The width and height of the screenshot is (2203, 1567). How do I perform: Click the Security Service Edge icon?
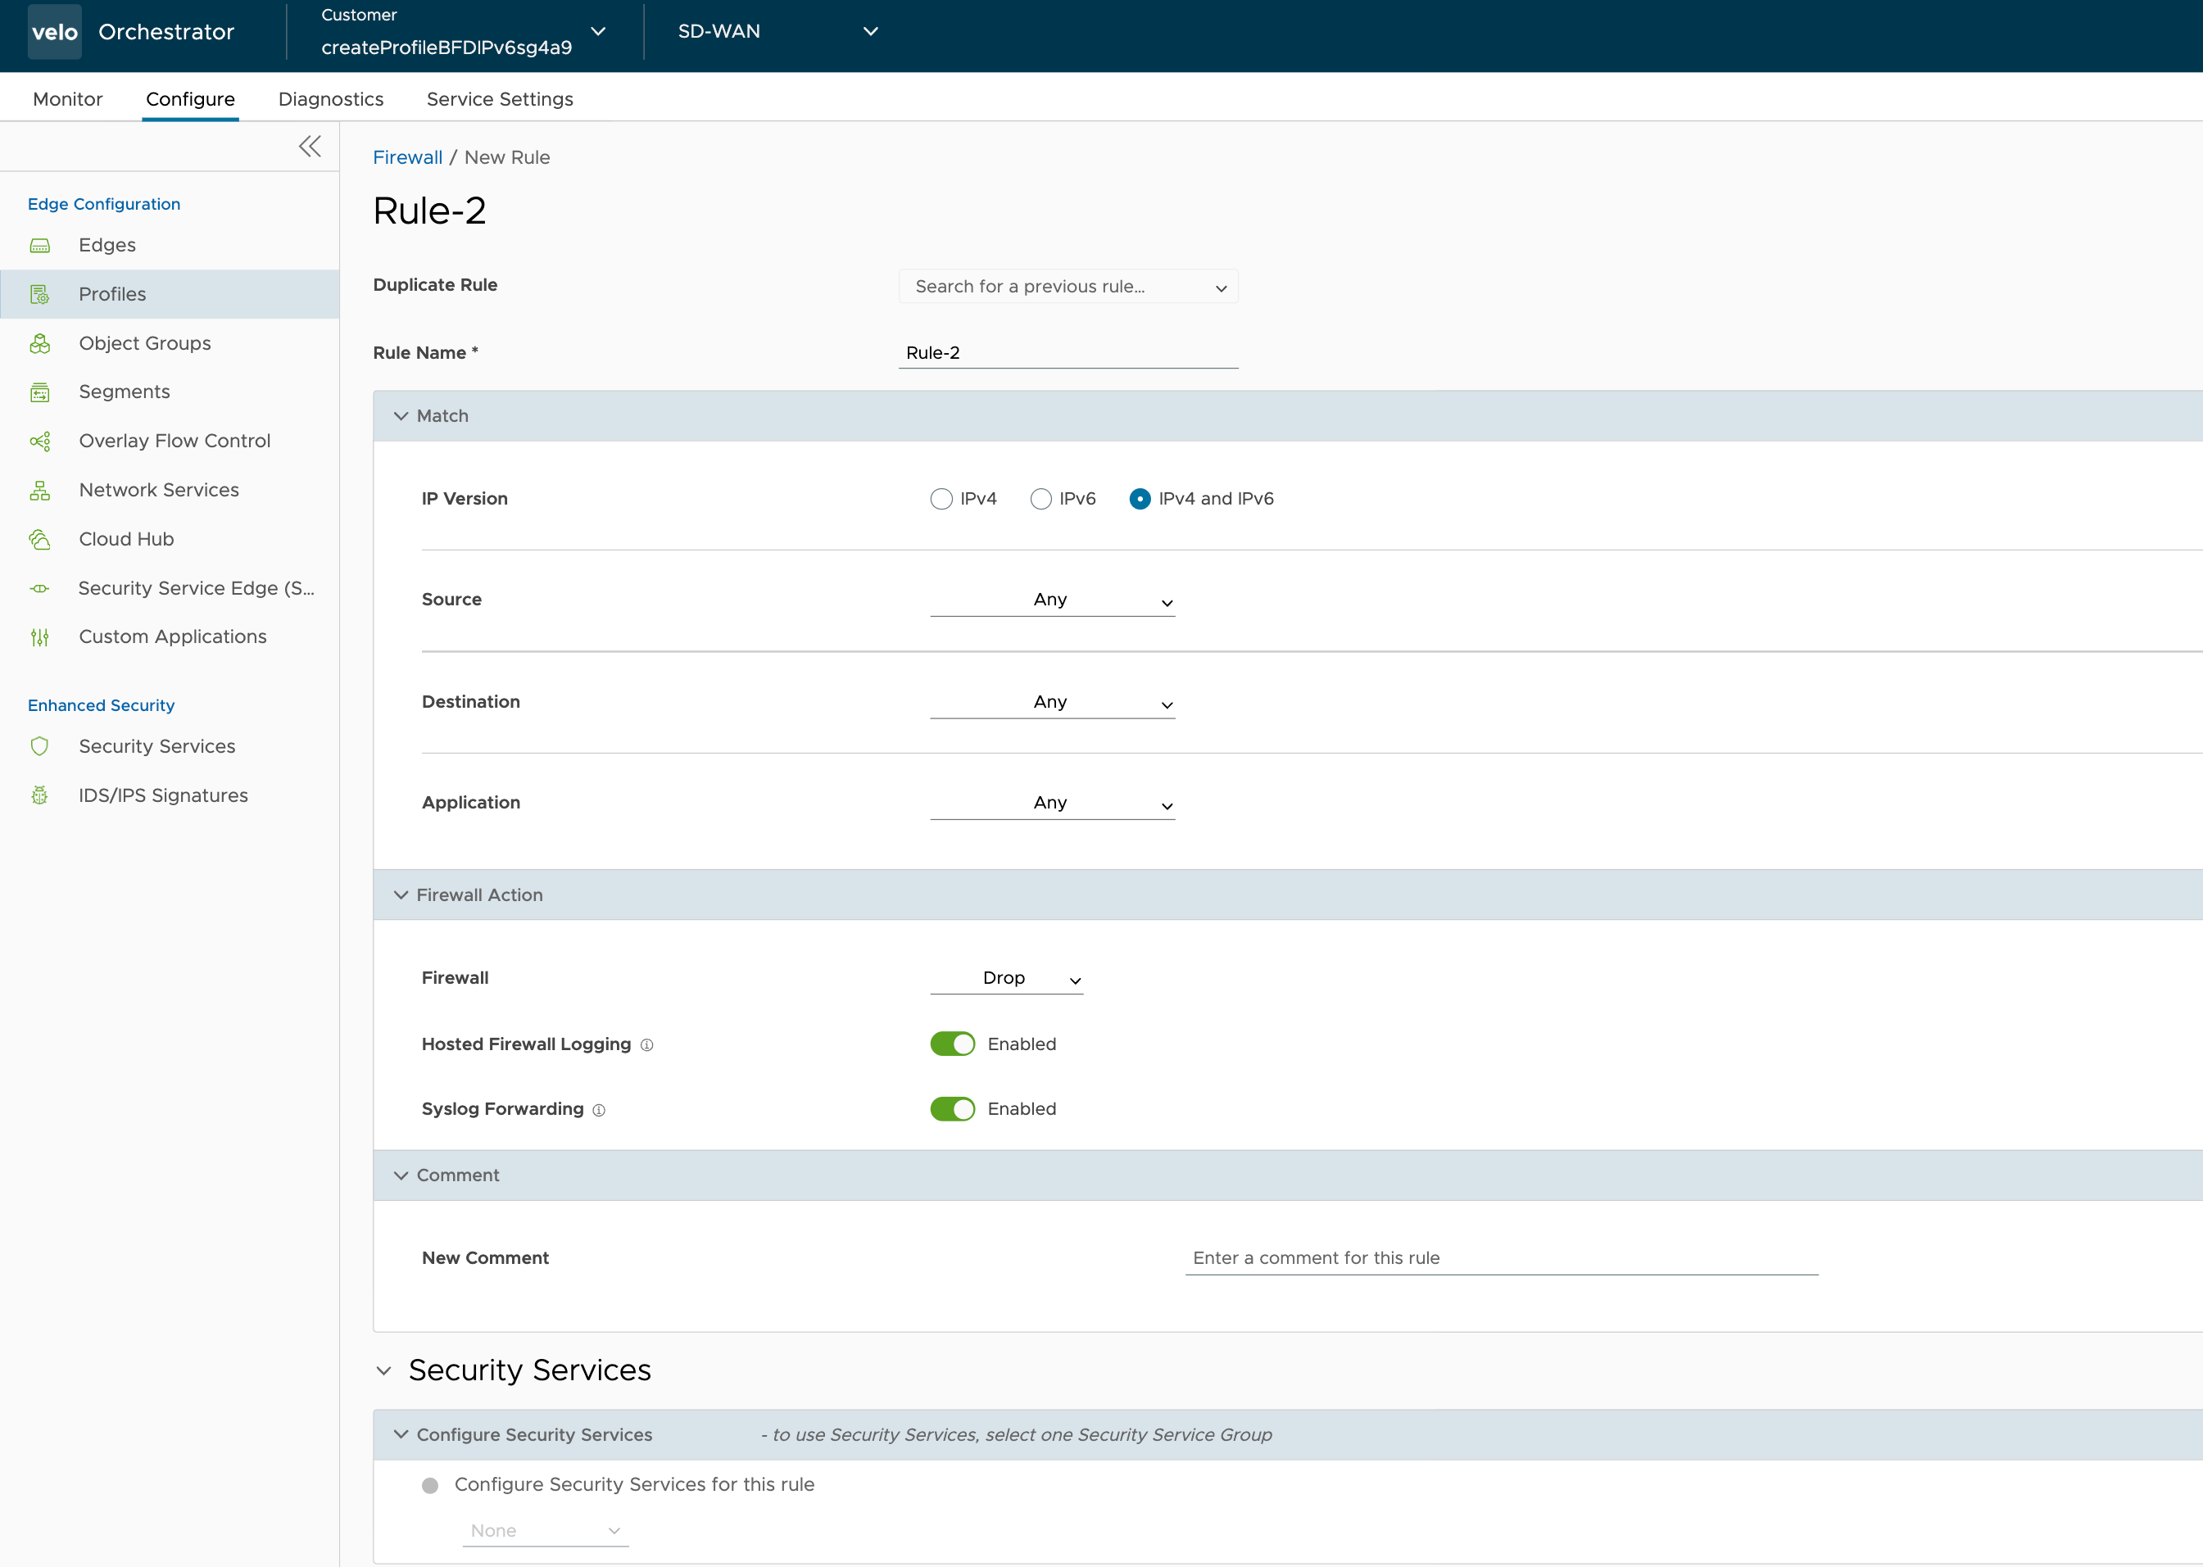point(39,589)
